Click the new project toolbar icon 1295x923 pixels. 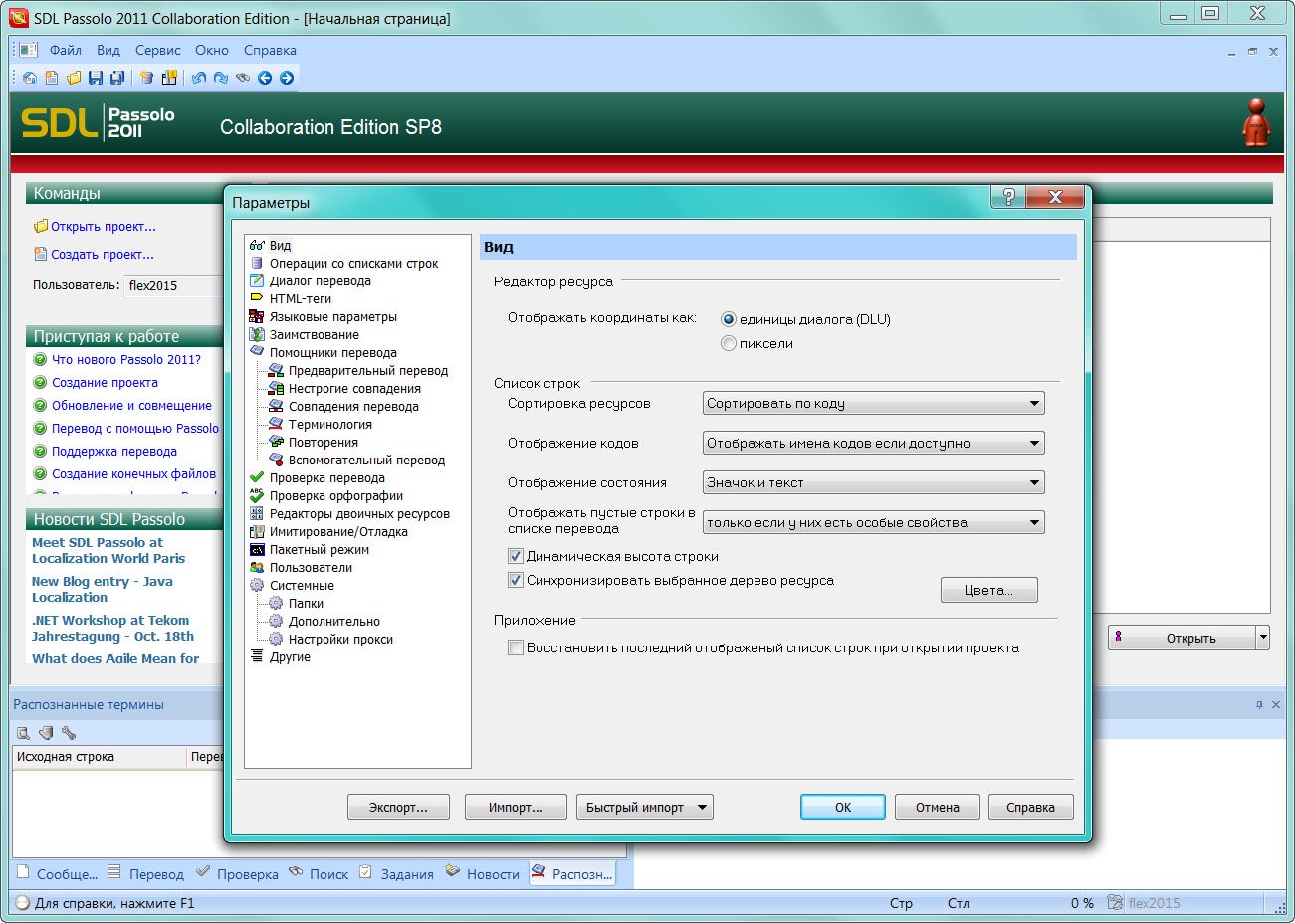(x=52, y=78)
